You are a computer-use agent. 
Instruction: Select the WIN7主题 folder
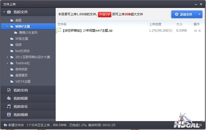click(x=28, y=27)
